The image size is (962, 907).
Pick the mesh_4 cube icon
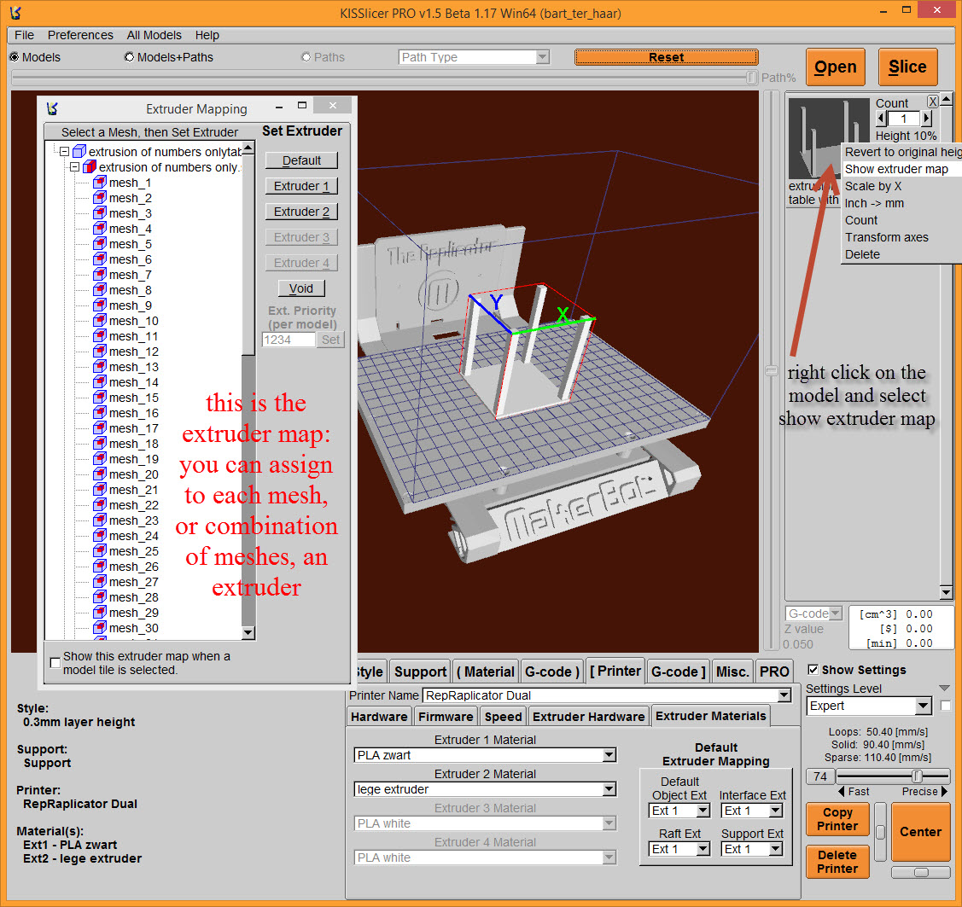(99, 228)
